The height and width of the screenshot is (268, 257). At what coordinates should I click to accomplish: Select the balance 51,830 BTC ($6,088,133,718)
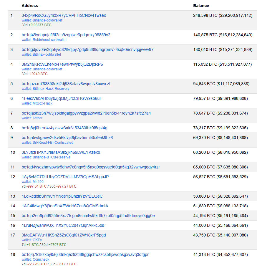tap(220, 206)
